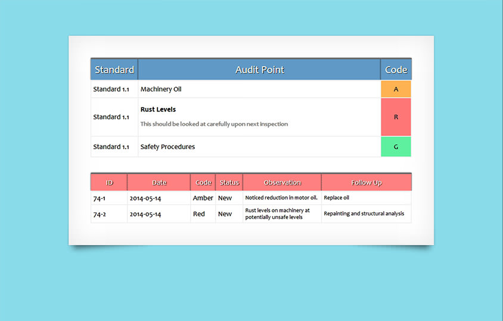Click the Observation column header
The height and width of the screenshot is (321, 503).
coord(282,183)
